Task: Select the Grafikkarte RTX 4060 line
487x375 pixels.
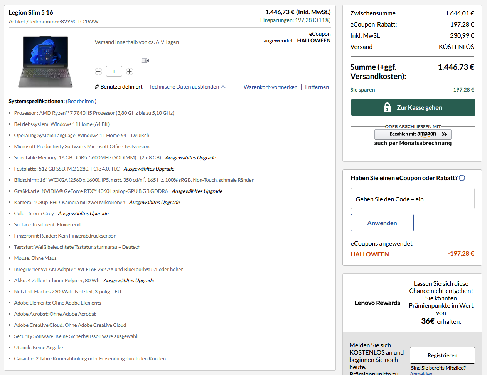Action: 118,191
